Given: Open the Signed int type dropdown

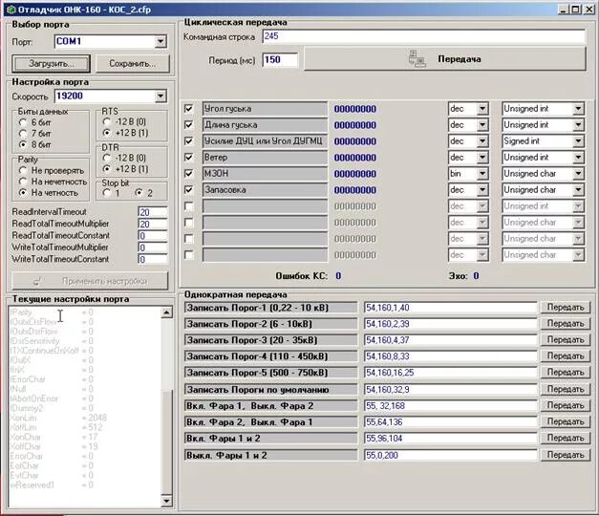Looking at the screenshot, I should click(x=578, y=141).
